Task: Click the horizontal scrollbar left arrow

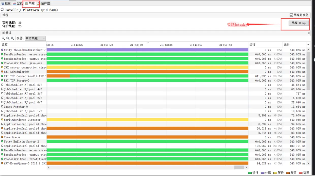Action: [49, 167]
